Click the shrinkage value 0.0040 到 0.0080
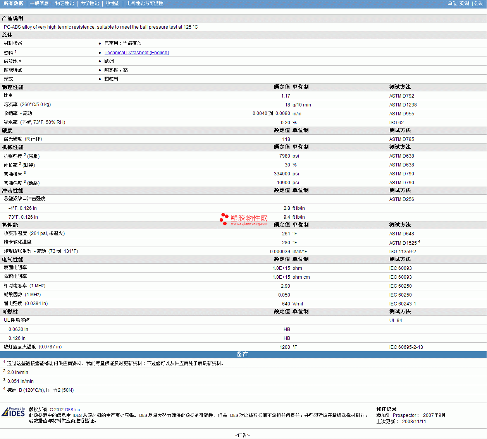487x439 pixels. (271, 114)
